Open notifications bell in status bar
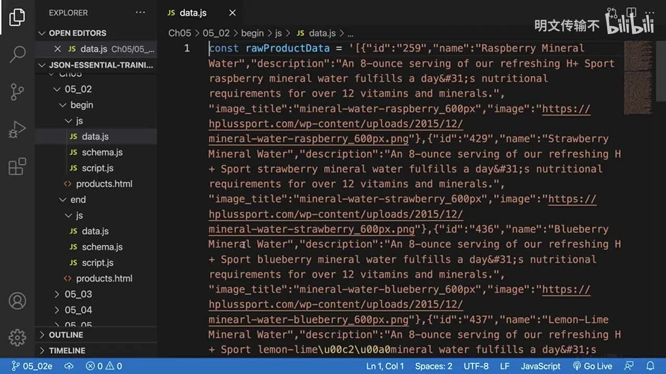This screenshot has width=666, height=374. click(x=650, y=366)
